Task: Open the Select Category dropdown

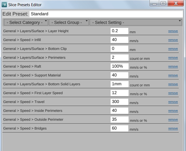Action: coord(26,22)
